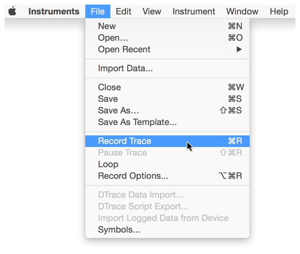
Task: Choose Save As… from the menu
Action: point(118,111)
